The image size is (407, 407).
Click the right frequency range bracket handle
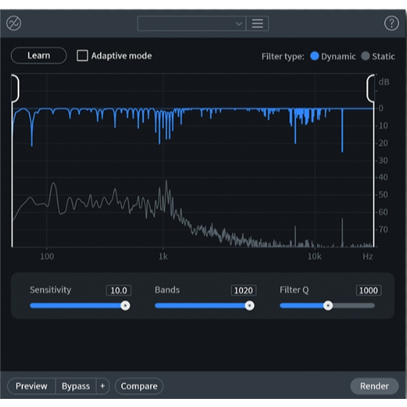click(370, 88)
